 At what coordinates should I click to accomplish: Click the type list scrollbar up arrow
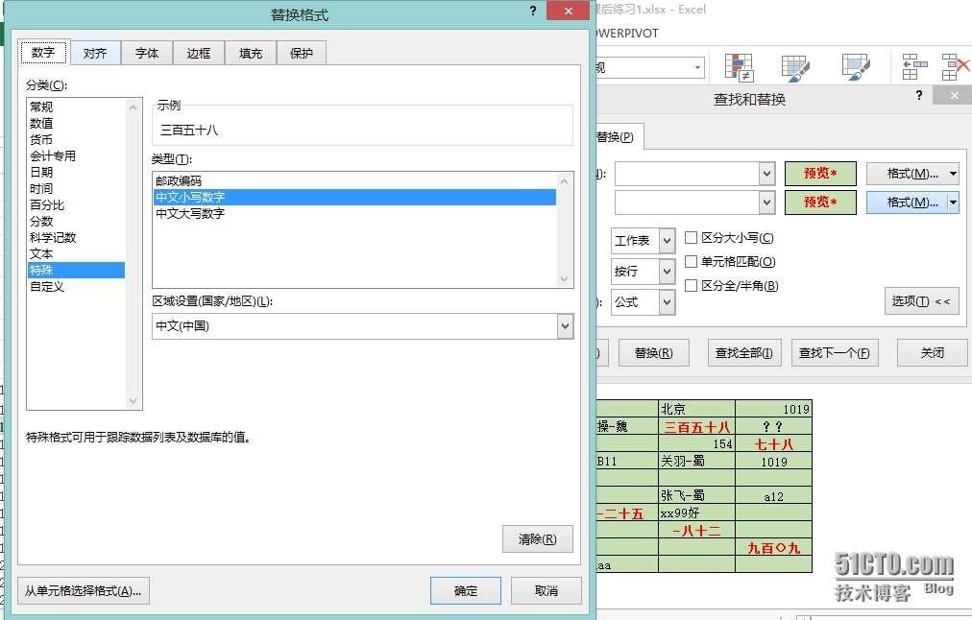tap(564, 181)
